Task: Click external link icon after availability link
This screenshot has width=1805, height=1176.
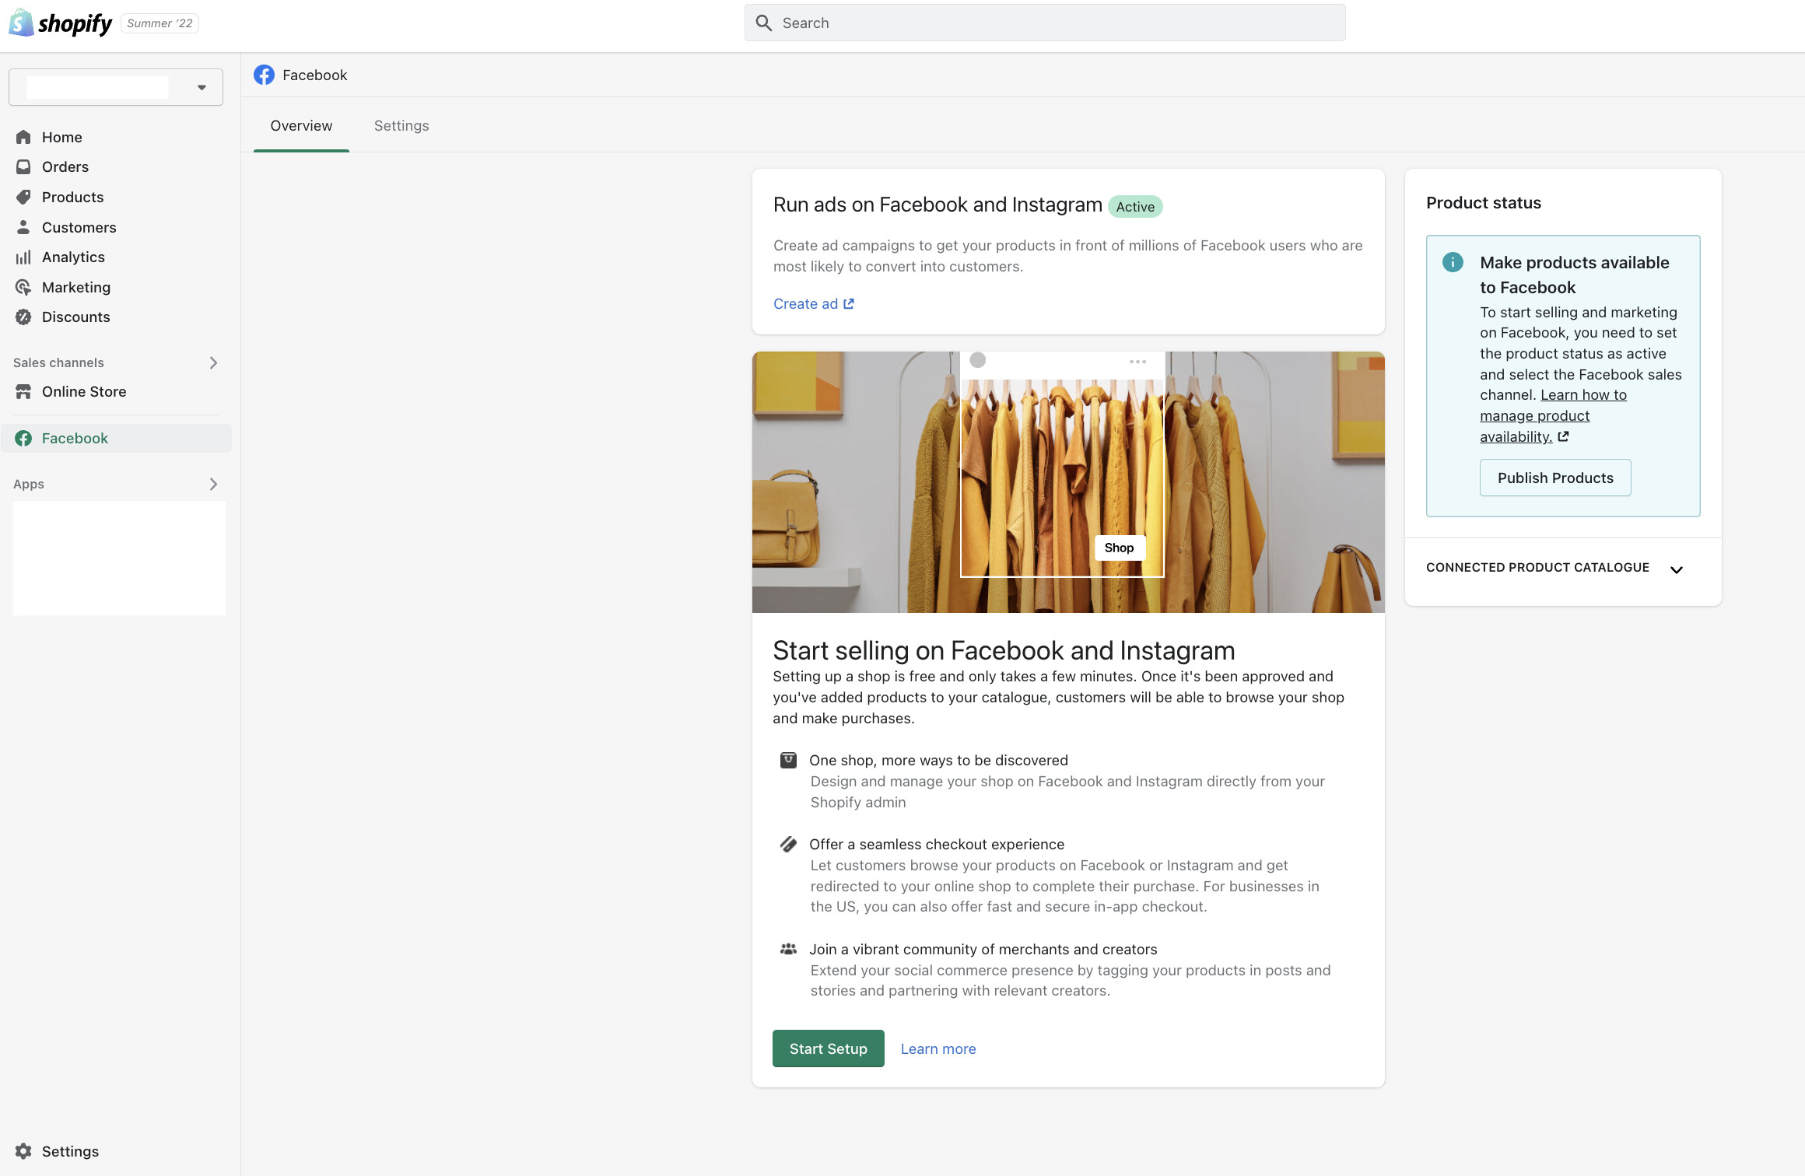Action: pyautogui.click(x=1563, y=437)
